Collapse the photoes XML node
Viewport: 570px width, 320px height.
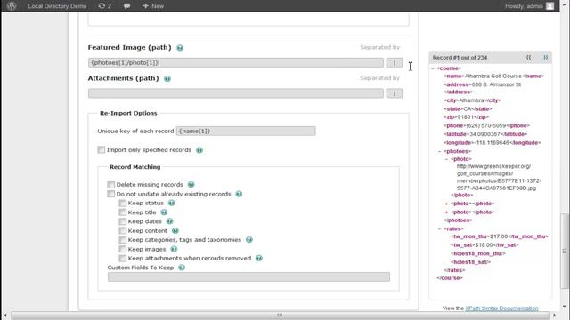point(439,151)
